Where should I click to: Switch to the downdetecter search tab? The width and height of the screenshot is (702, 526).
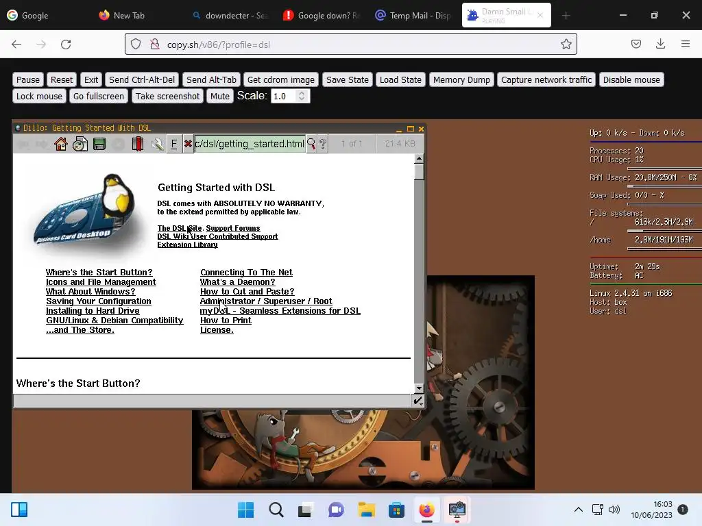[230, 15]
